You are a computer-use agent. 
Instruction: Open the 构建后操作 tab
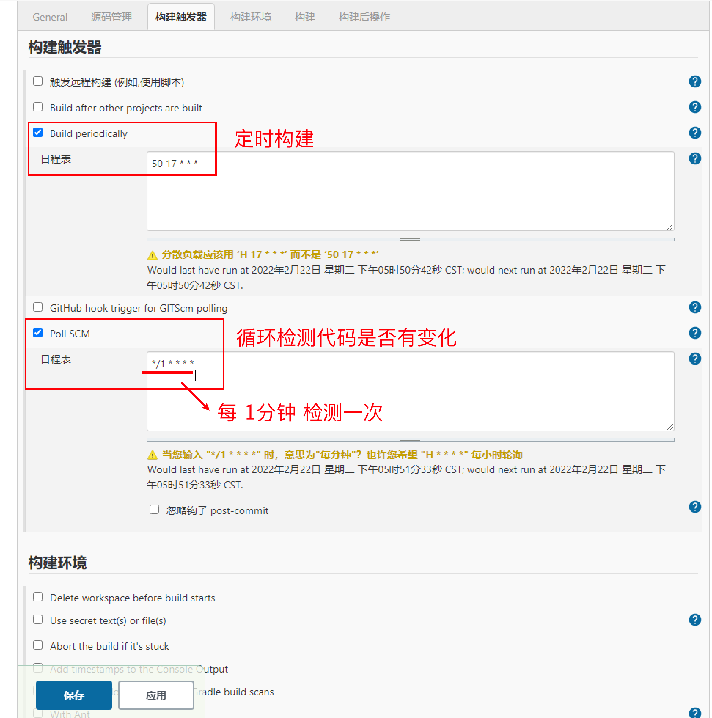pos(364,17)
